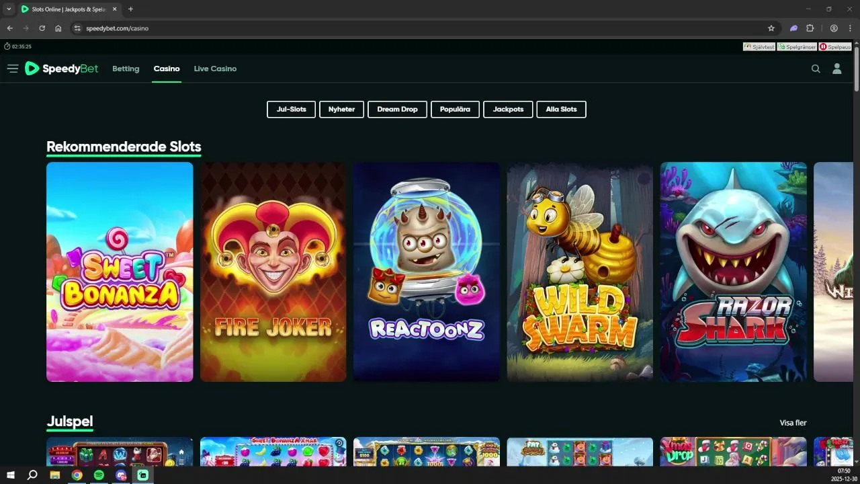The width and height of the screenshot is (860, 484).
Task: Open Windows taskbar search
Action: tap(32, 475)
